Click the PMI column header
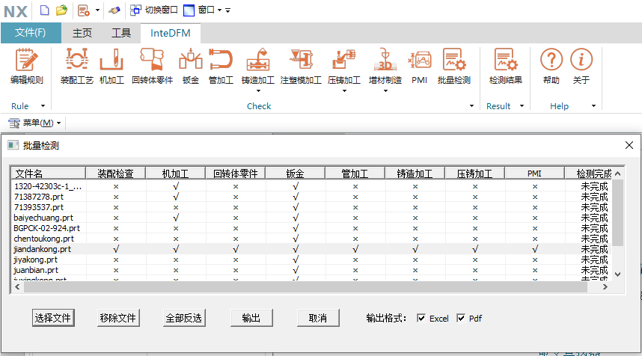642x356 pixels. tap(534, 173)
